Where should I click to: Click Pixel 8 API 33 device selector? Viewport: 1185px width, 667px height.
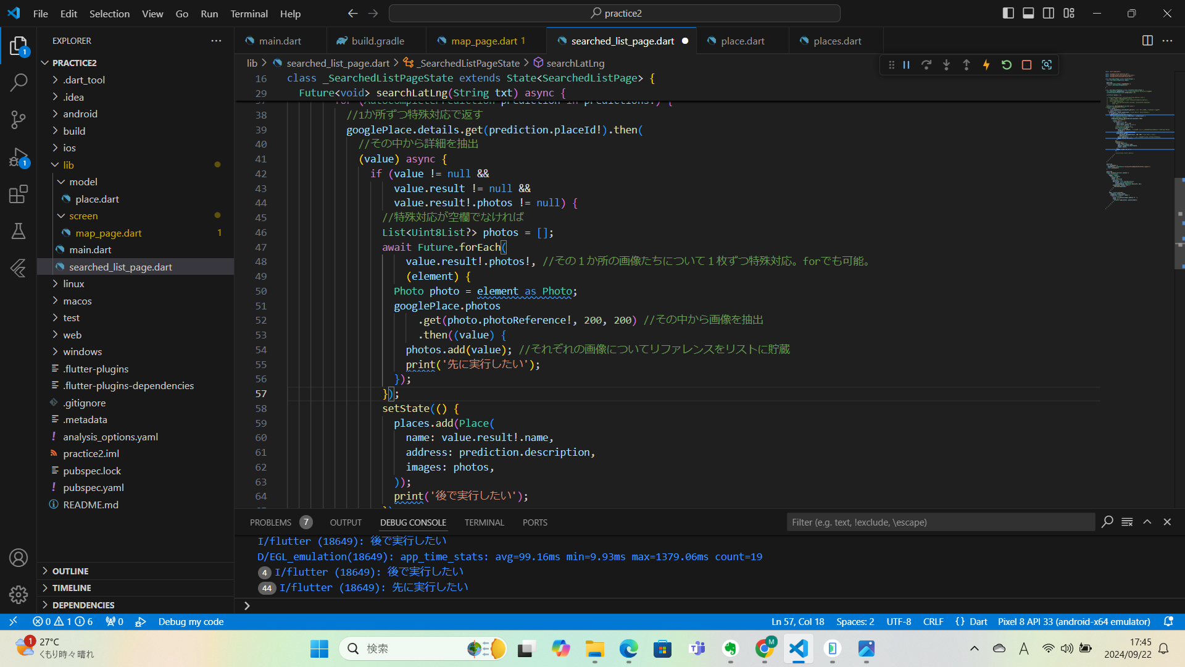pos(1074,622)
